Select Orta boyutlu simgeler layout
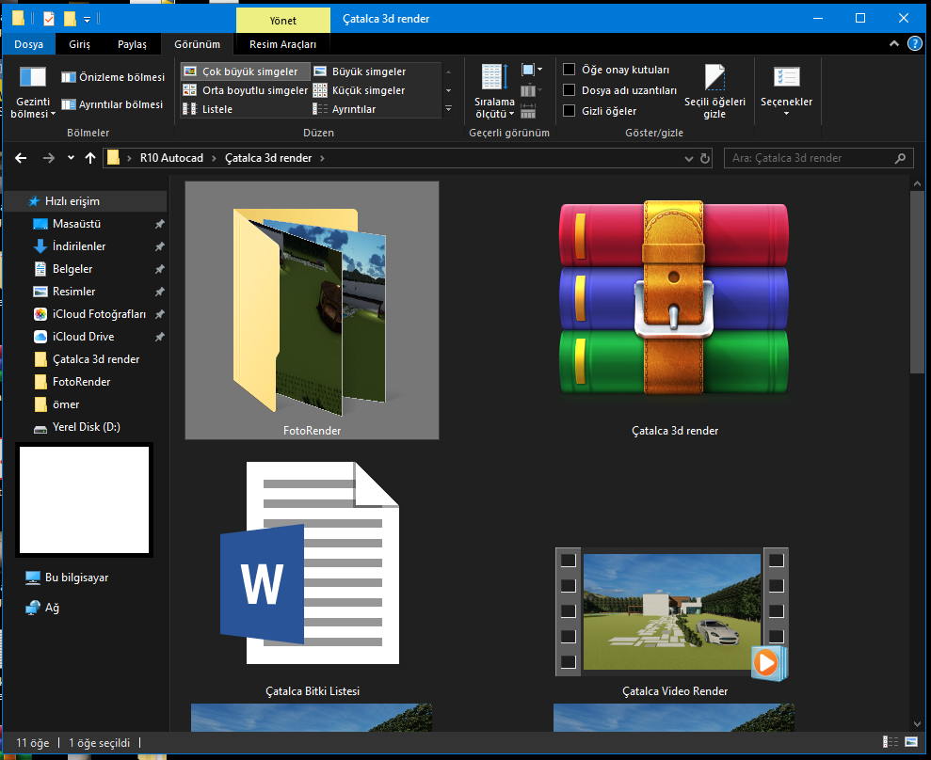 (x=245, y=90)
